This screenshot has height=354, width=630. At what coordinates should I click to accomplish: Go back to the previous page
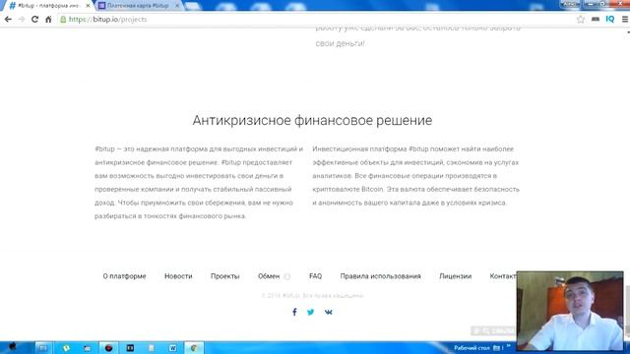click(x=8, y=20)
